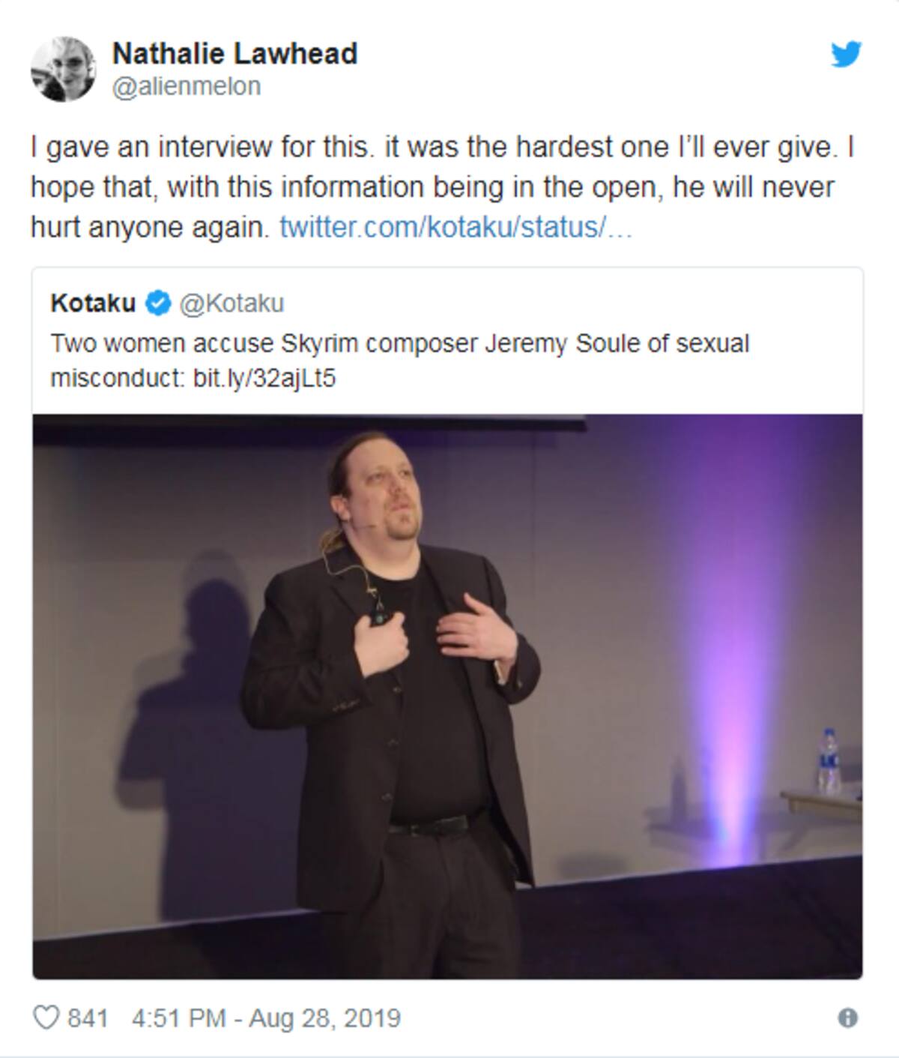
Task: Select the main tweet body text
Action: (442, 187)
